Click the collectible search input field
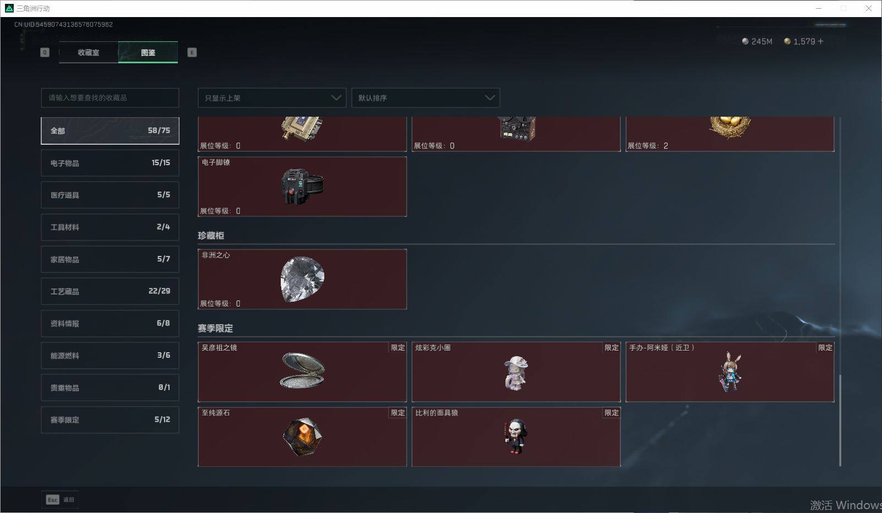The height and width of the screenshot is (513, 882). coord(110,98)
